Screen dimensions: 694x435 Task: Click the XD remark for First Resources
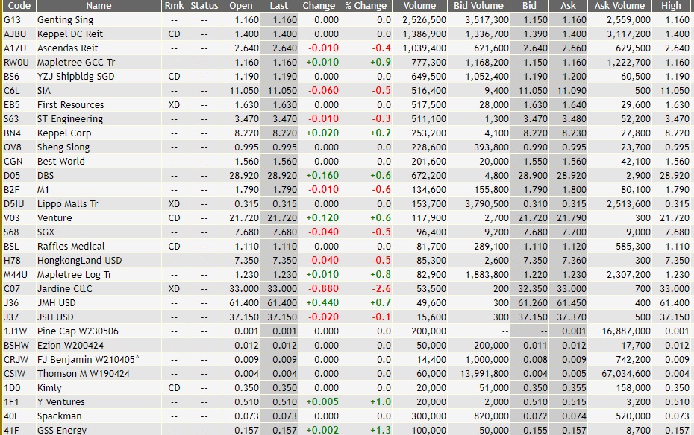(x=175, y=105)
